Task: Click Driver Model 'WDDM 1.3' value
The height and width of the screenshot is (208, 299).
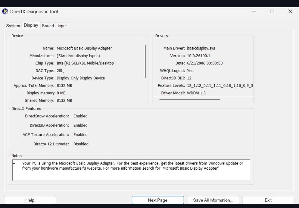Action: [x=196, y=93]
